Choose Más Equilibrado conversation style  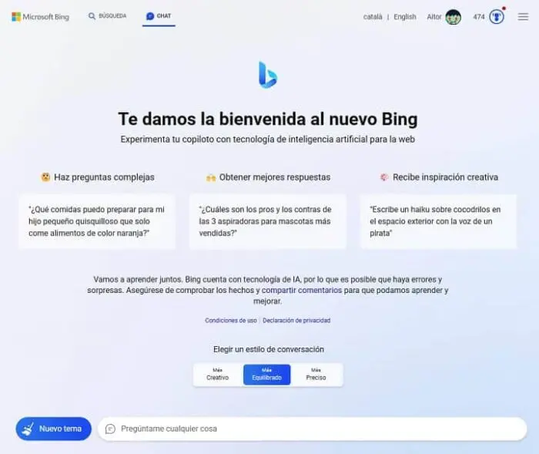click(x=266, y=375)
